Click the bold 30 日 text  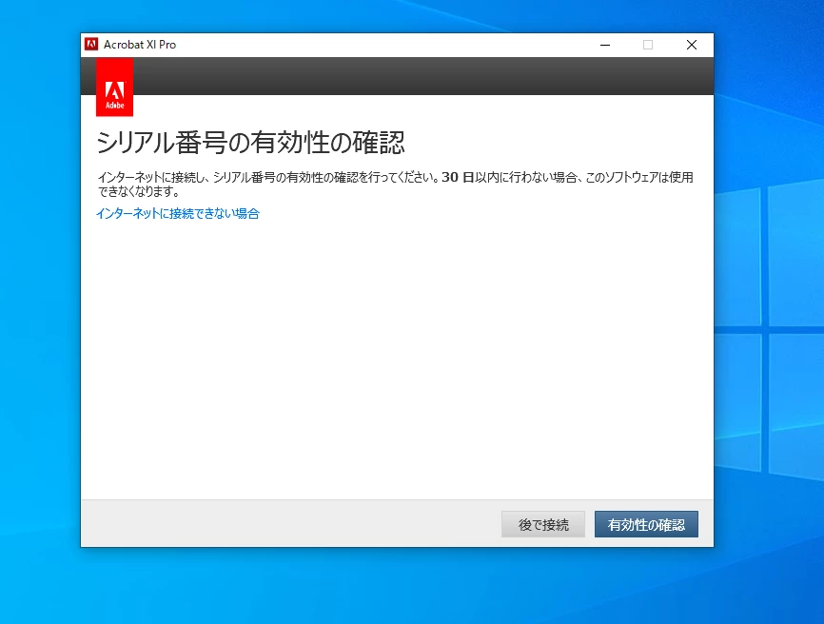click(x=458, y=177)
